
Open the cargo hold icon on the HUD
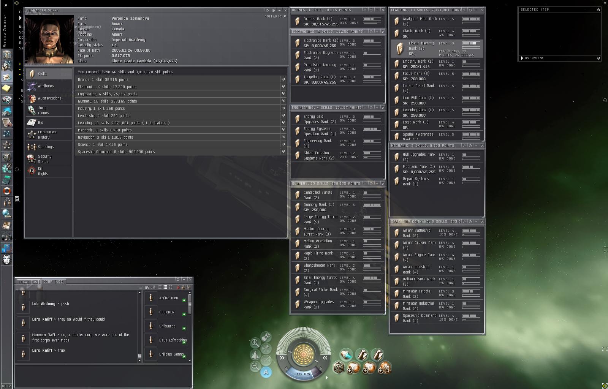tap(266, 337)
